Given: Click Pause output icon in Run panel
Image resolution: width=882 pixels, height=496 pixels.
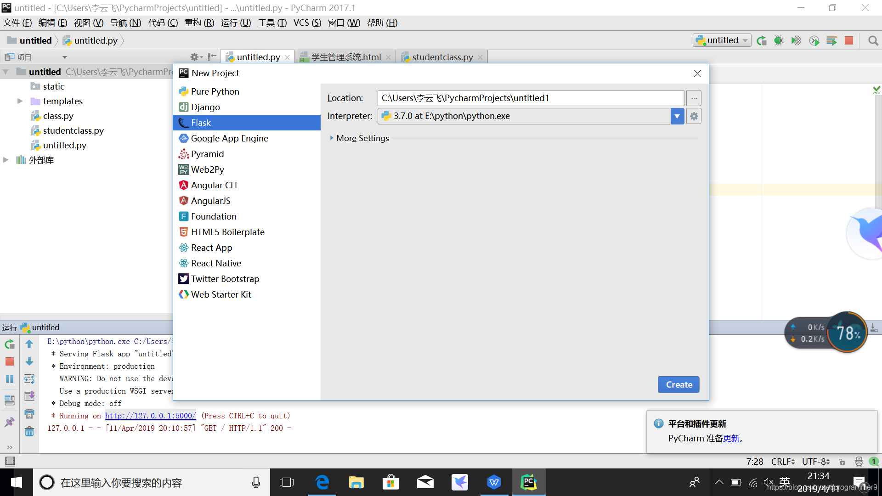Looking at the screenshot, I should coord(10,379).
